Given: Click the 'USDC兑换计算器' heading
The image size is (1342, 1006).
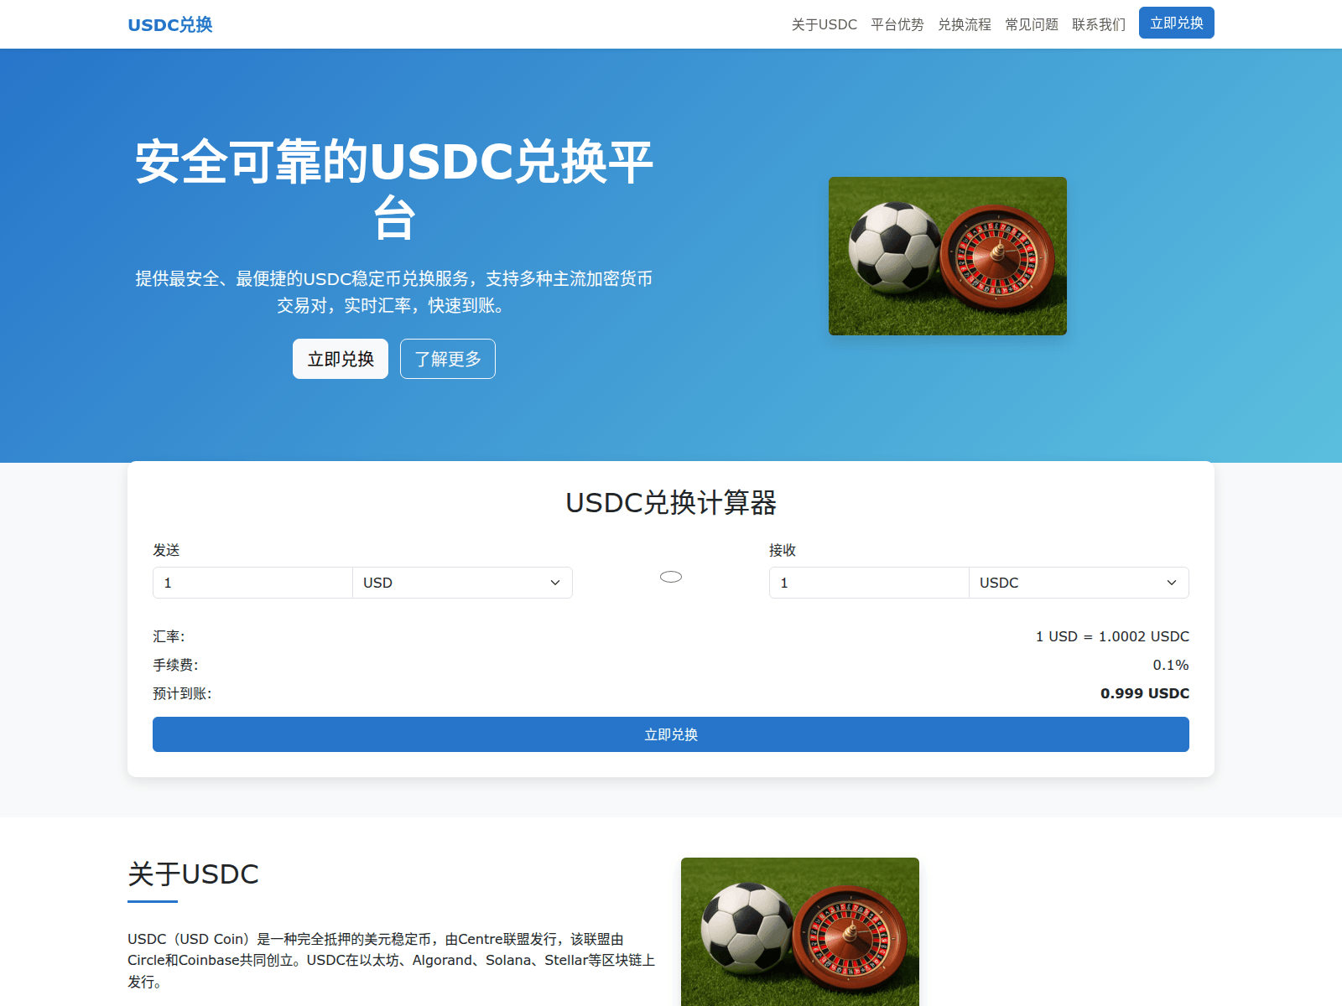Looking at the screenshot, I should coord(671,503).
